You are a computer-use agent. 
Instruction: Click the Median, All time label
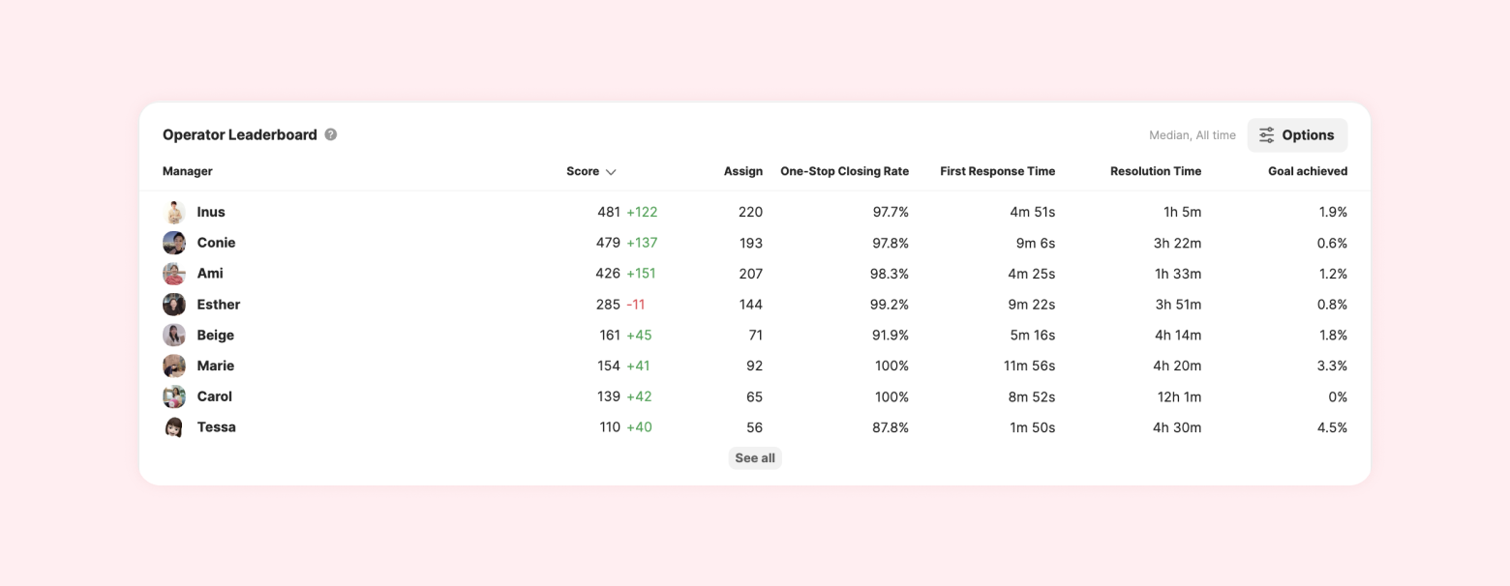[1192, 135]
